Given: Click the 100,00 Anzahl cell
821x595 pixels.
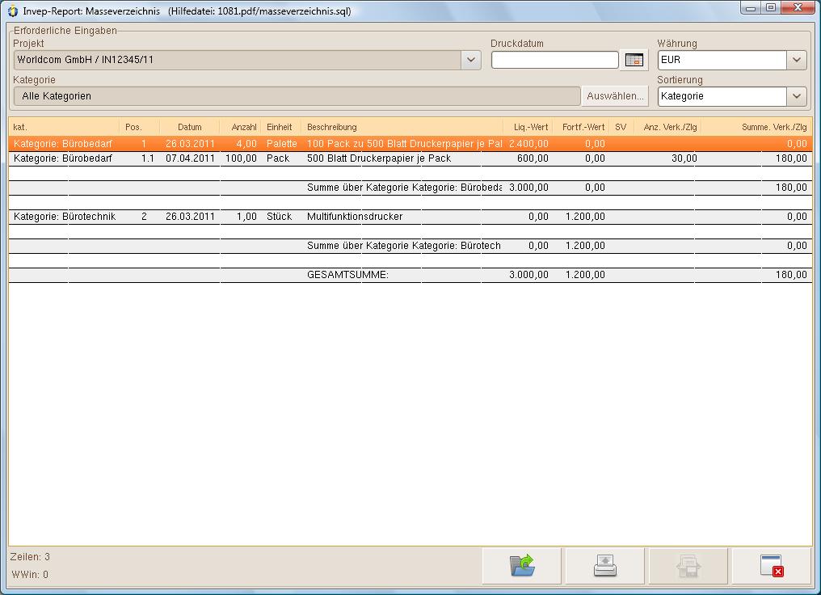Looking at the screenshot, I should click(x=241, y=158).
